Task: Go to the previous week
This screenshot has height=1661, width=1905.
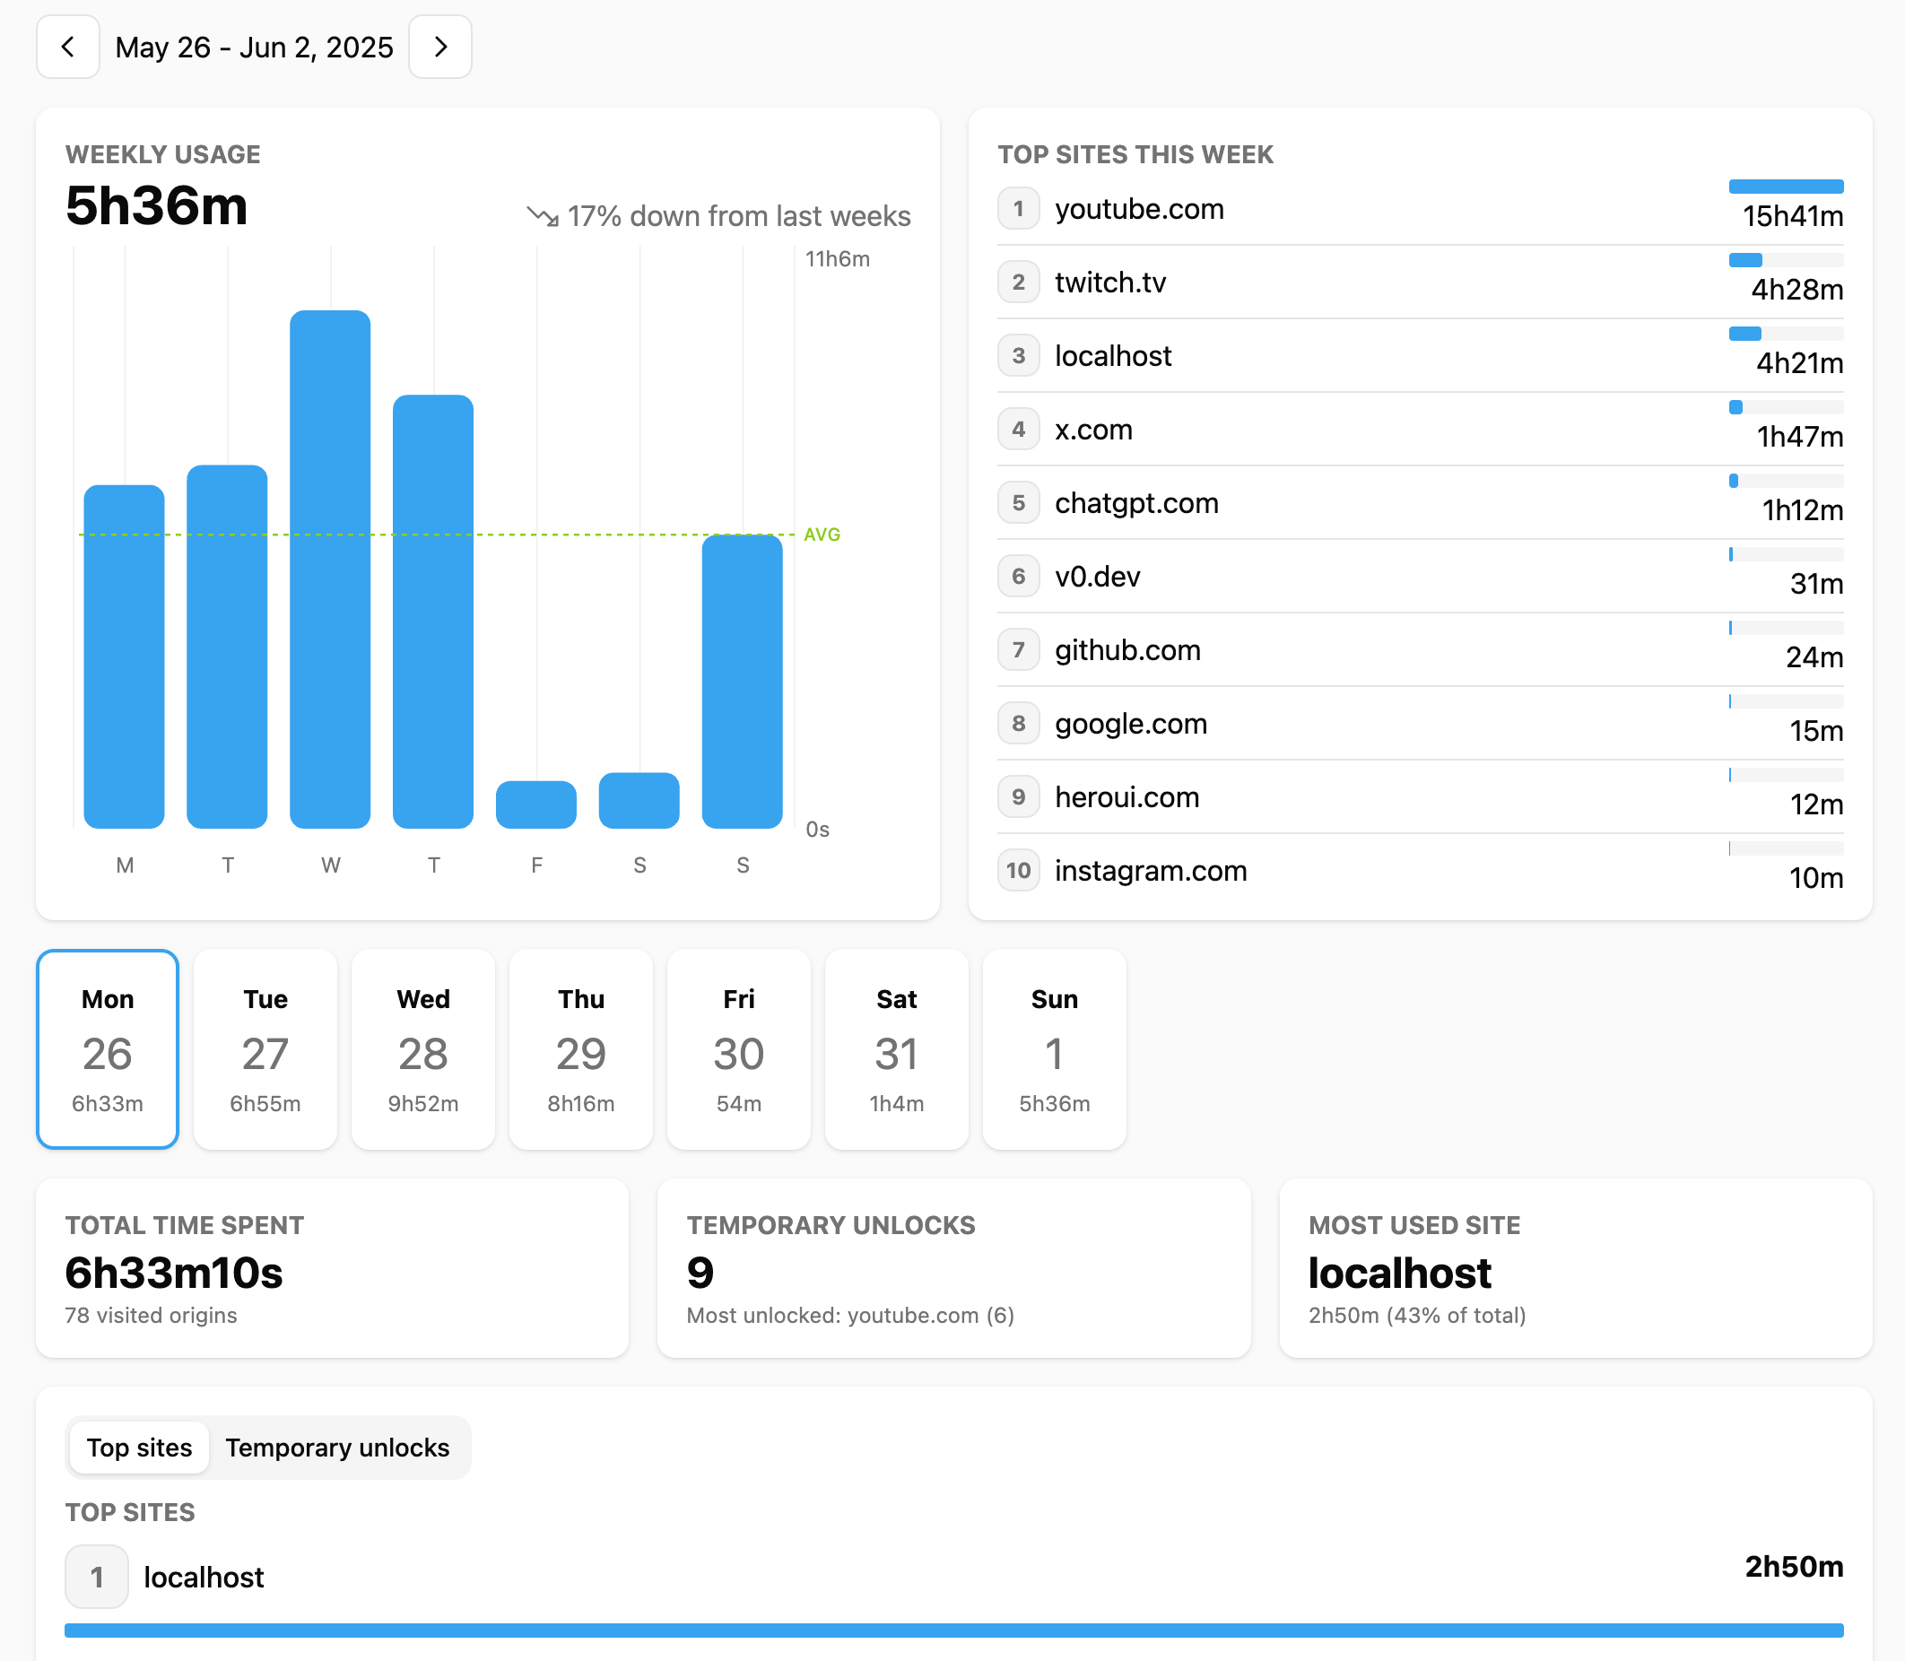Action: pos(67,47)
